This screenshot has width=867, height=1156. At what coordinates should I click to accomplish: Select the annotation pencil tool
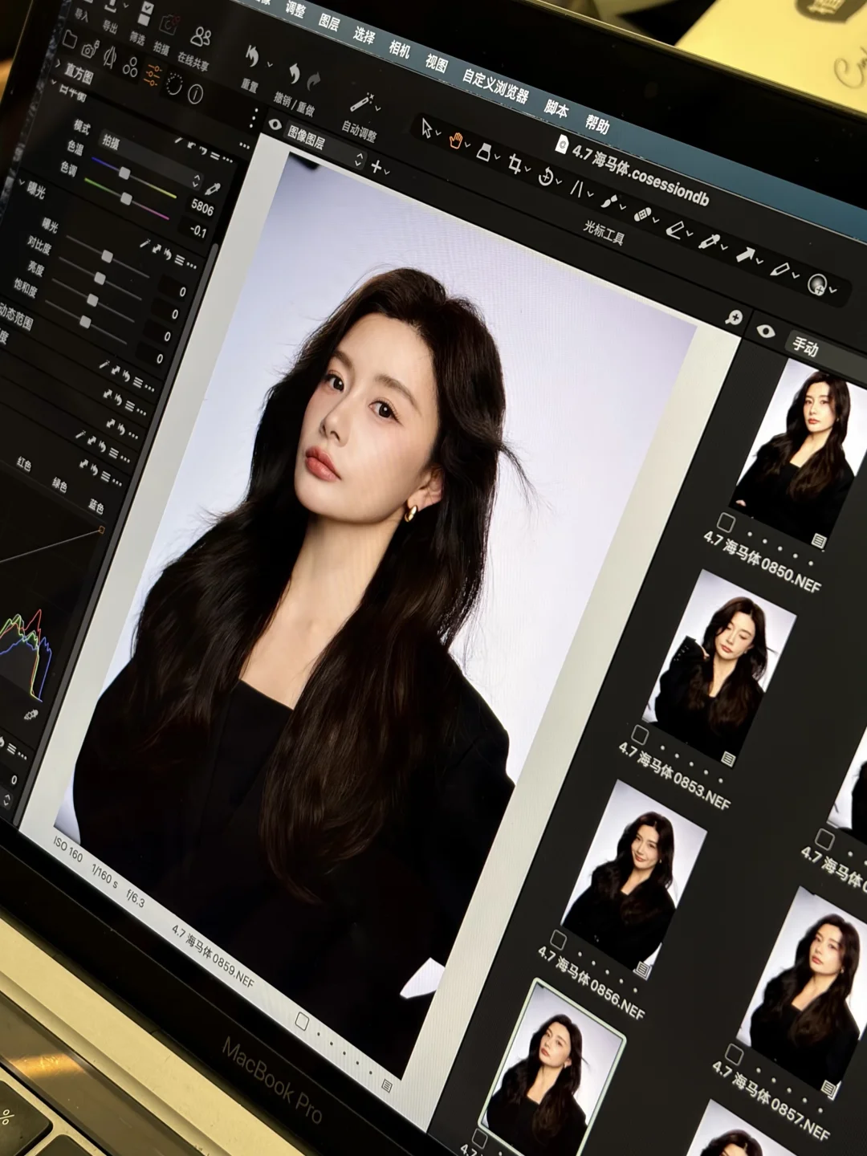click(779, 270)
